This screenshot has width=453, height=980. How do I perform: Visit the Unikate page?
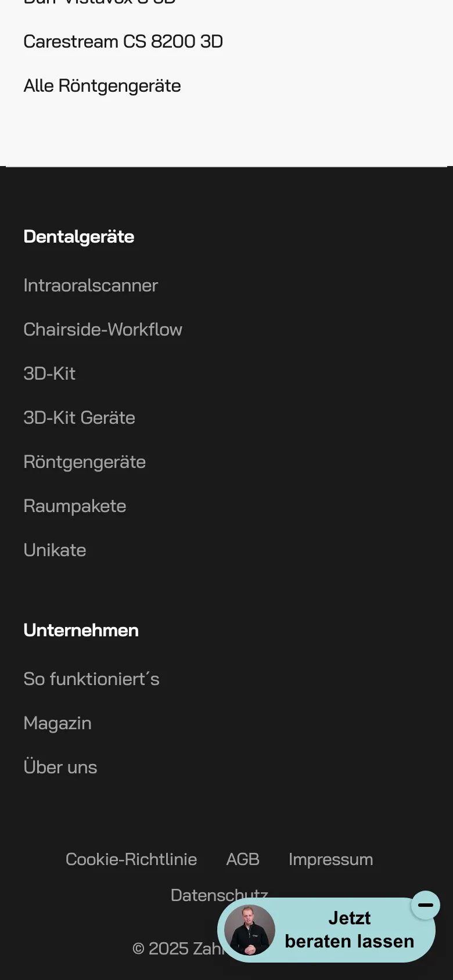[x=55, y=550]
